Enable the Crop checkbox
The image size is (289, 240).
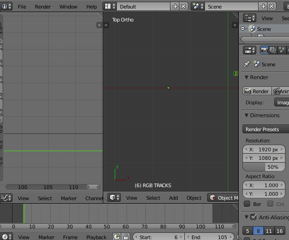point(270,204)
